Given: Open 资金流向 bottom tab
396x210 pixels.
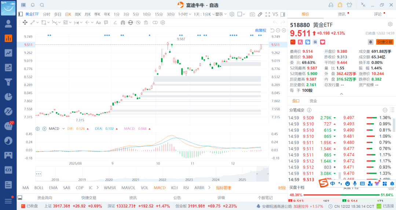Looking at the screenshot, I should 45,198.
